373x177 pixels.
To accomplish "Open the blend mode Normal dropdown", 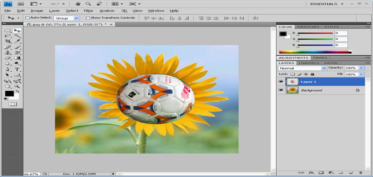I will 302,68.
